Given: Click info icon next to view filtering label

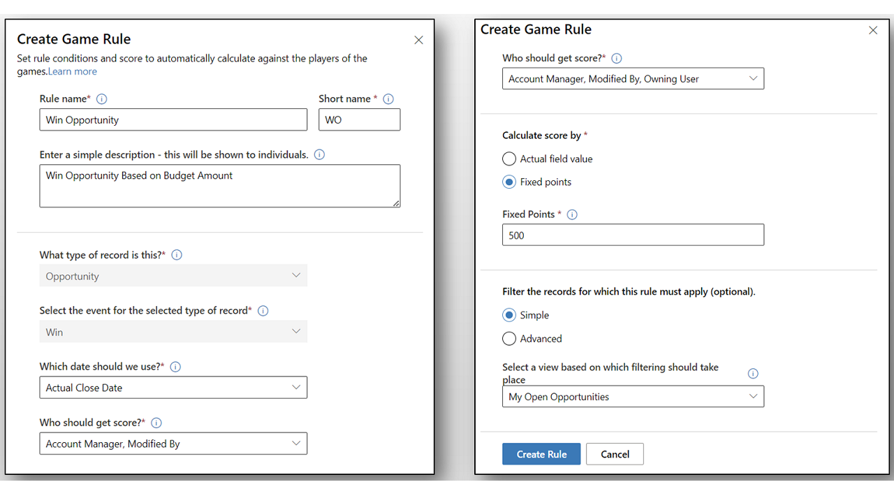Looking at the screenshot, I should 753,373.
